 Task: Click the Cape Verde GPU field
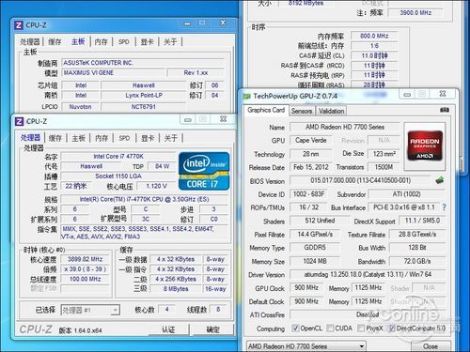tap(310, 140)
